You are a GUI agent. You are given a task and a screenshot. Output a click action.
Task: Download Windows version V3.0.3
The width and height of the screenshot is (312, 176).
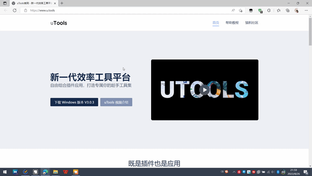pyautogui.click(x=74, y=102)
